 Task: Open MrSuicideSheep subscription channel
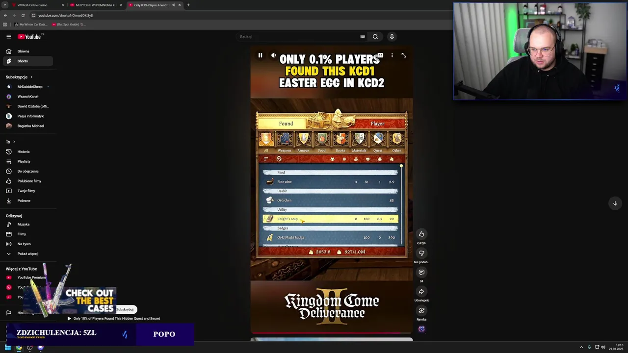[x=27, y=87]
